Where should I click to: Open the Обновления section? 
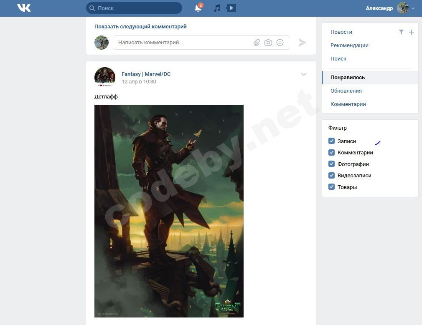(346, 91)
